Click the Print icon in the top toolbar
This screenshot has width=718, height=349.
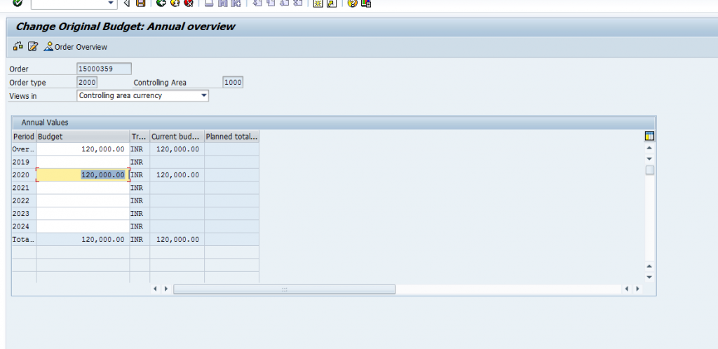pos(209,3)
